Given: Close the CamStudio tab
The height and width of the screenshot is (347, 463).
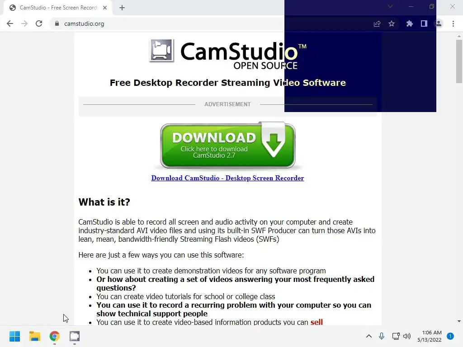Looking at the screenshot, I should [x=105, y=8].
